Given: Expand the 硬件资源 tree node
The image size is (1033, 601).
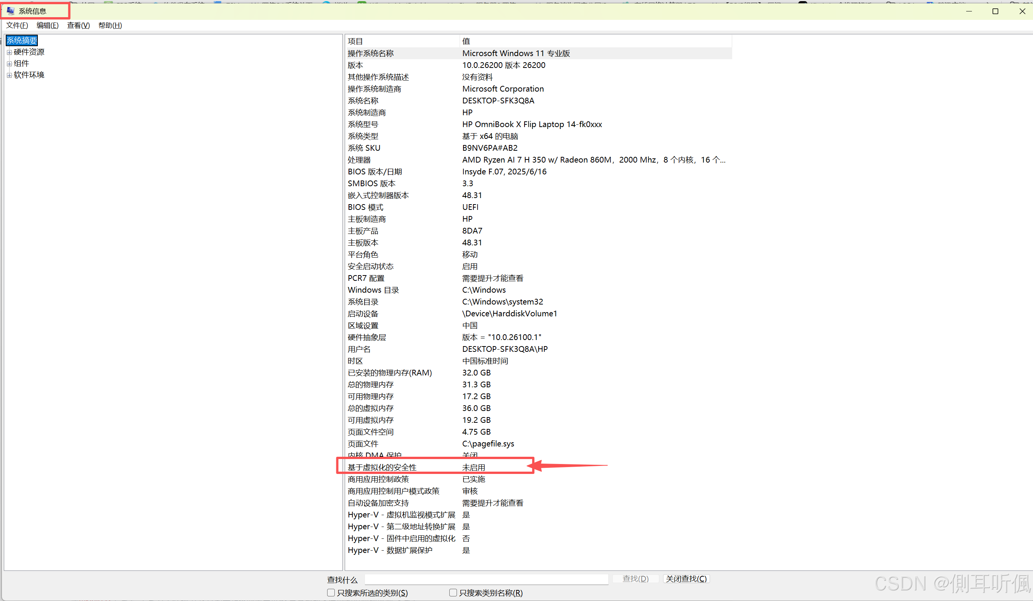Looking at the screenshot, I should point(9,52).
